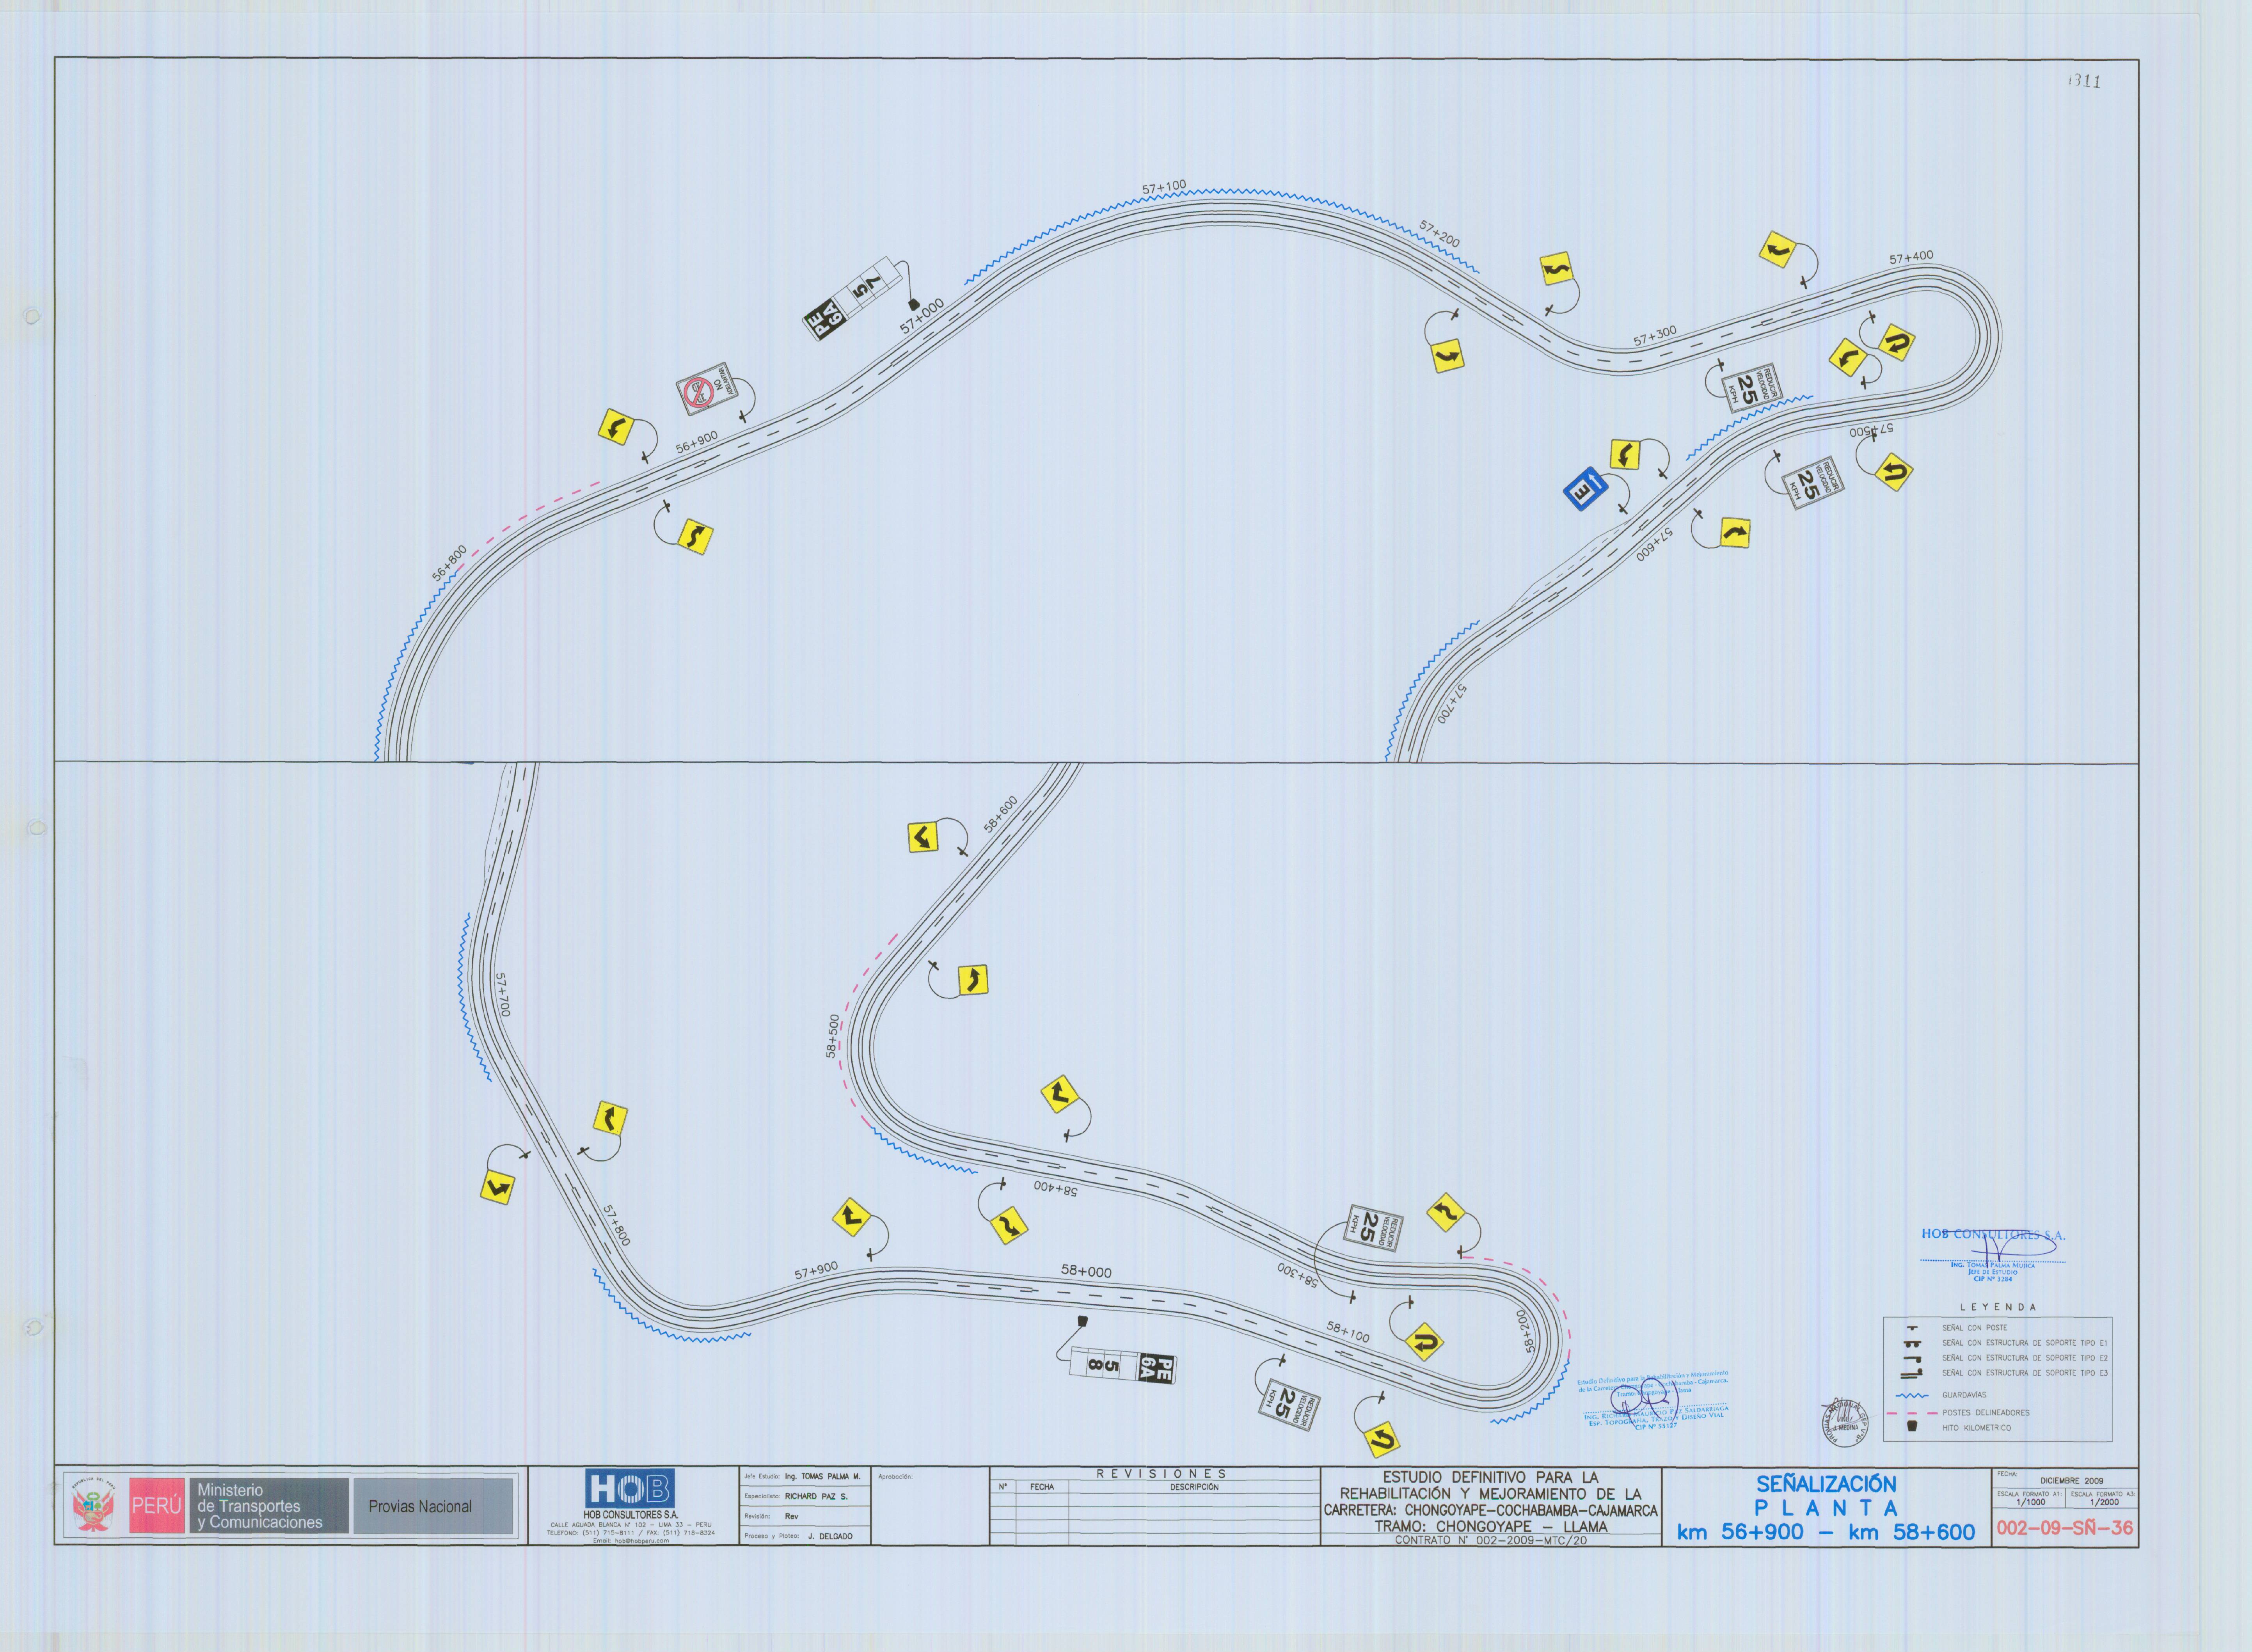Click the station label 58+000
Screen dimensions: 2252x1652
tap(1086, 1272)
